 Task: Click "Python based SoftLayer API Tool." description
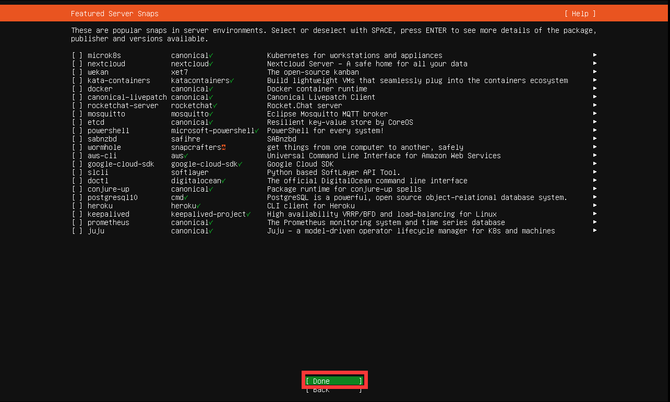[x=334, y=172]
